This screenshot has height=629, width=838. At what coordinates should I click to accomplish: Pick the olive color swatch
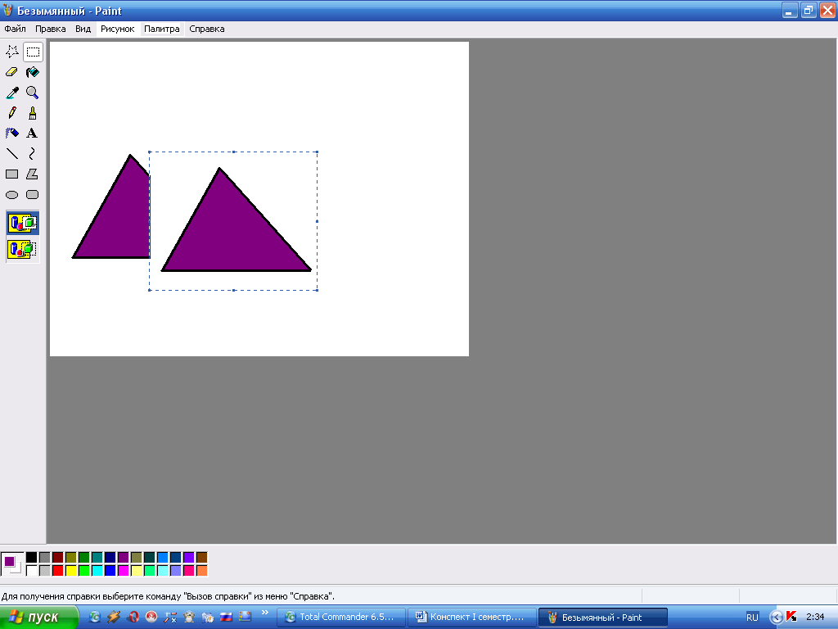(x=70, y=558)
